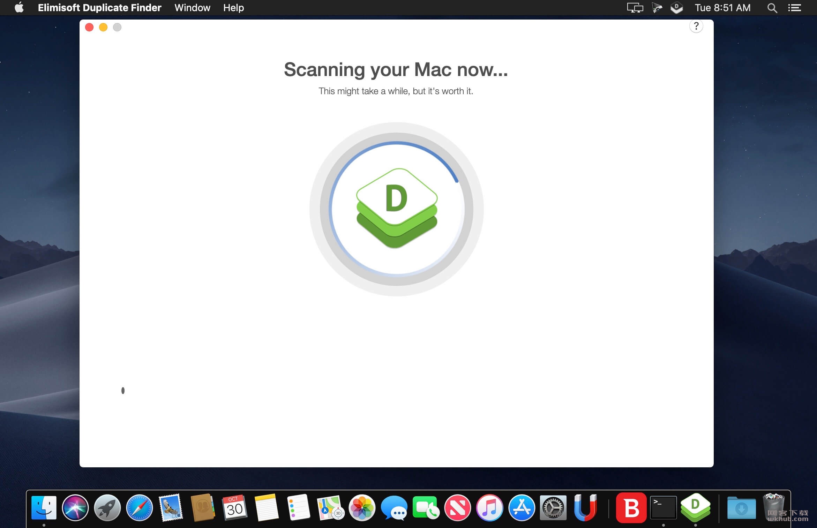Open the Help menu
The height and width of the screenshot is (528, 817).
[233, 7]
